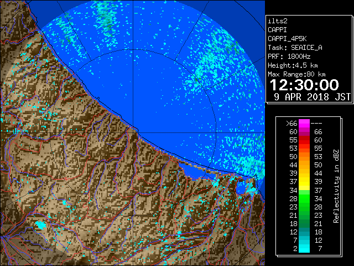Click the "ilts2" site name text
Screen dimensions: 354x266
(x=278, y=21)
